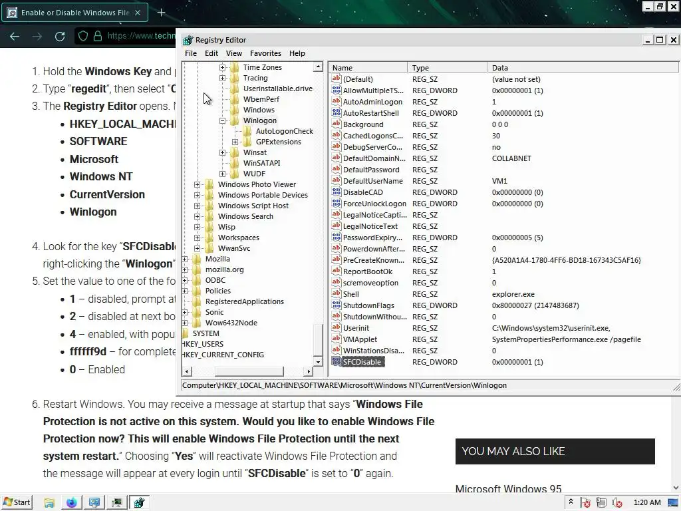Show hidden system tray icons
The height and width of the screenshot is (511, 681).
pos(571,502)
